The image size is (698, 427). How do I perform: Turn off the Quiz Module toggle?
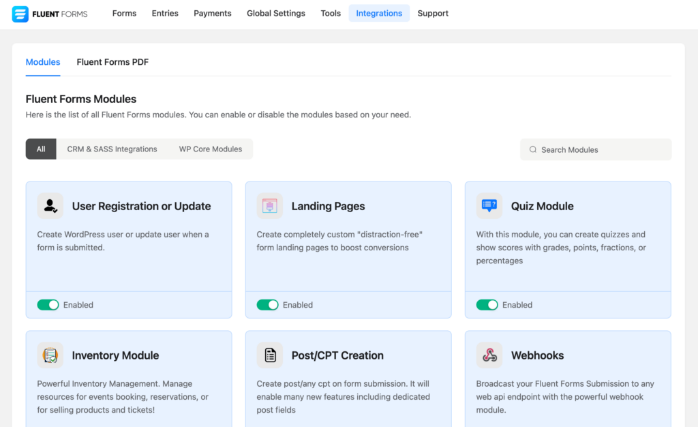(x=487, y=305)
